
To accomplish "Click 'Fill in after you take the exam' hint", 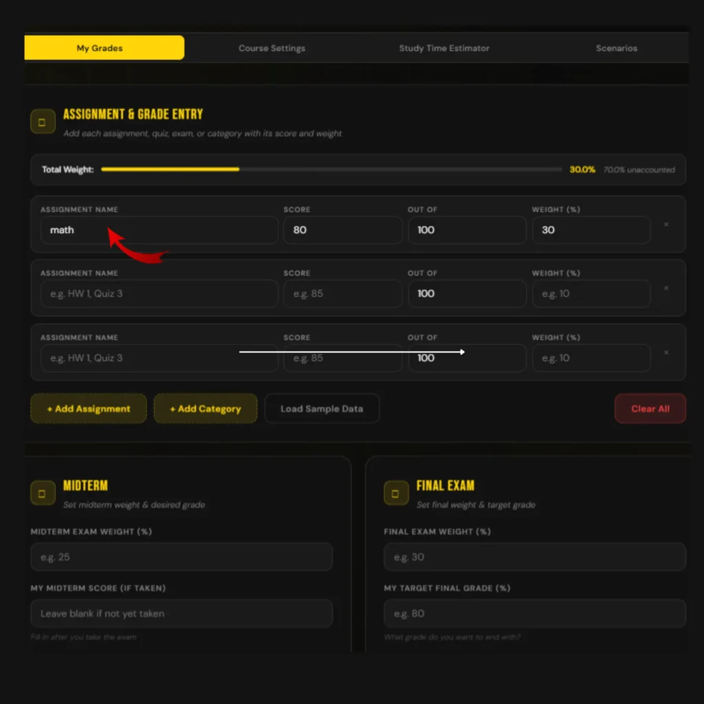I will coord(83,637).
